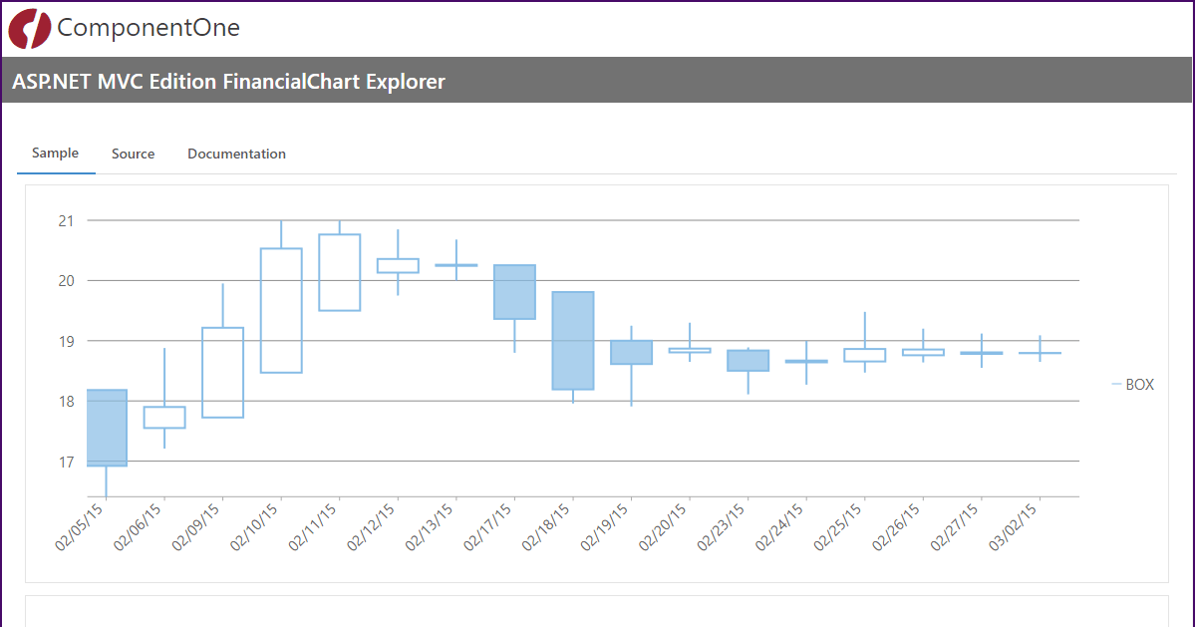Click the filled candlestick for 02/05/15
Image resolution: width=1195 pixels, height=627 pixels.
click(x=107, y=428)
